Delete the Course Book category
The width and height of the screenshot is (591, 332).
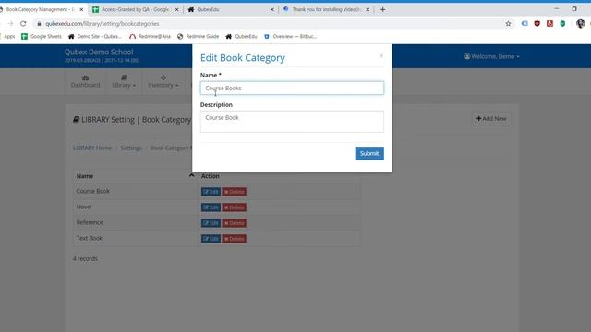234,192
